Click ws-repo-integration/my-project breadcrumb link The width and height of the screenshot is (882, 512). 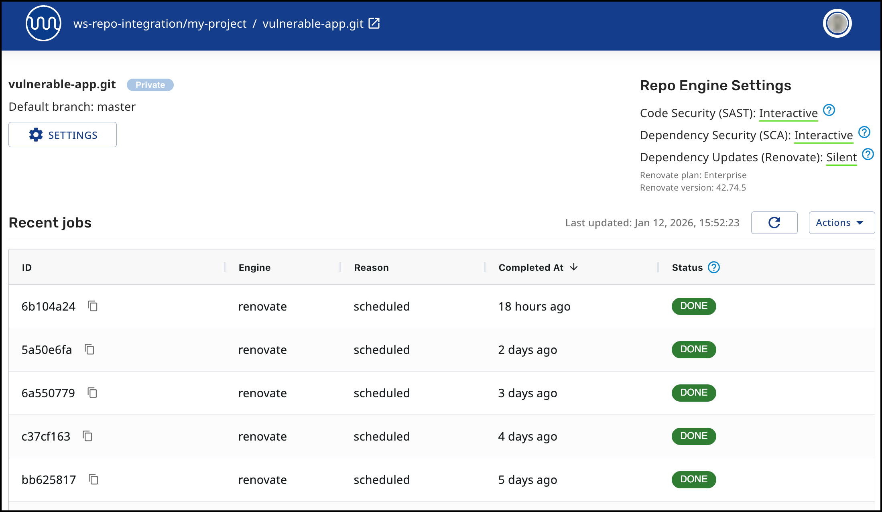160,24
